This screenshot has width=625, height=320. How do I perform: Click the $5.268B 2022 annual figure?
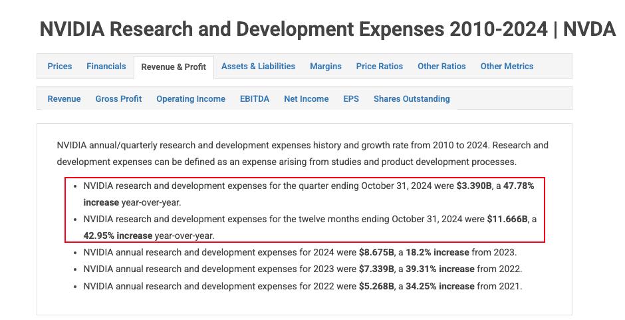click(376, 287)
